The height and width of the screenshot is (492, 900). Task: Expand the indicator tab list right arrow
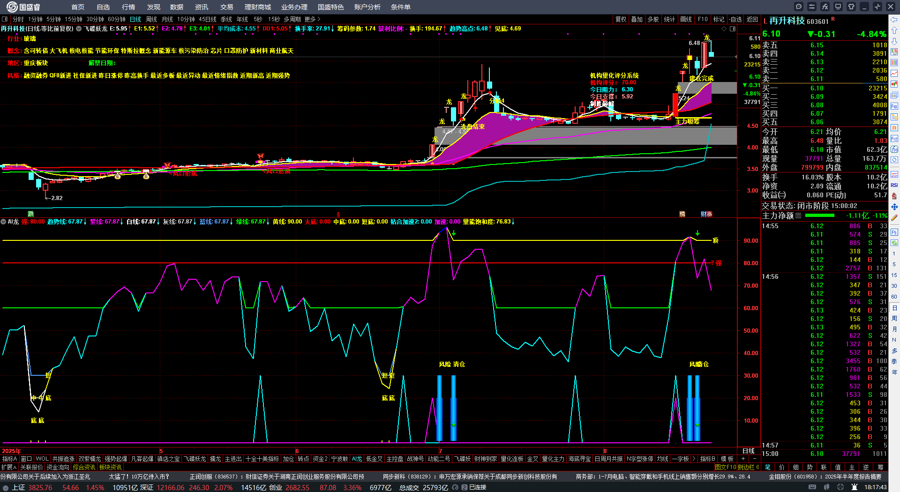click(x=695, y=459)
